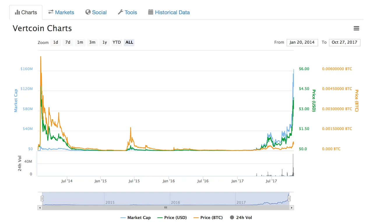
Task: Set zoom range to 7d
Action: tap(68, 42)
